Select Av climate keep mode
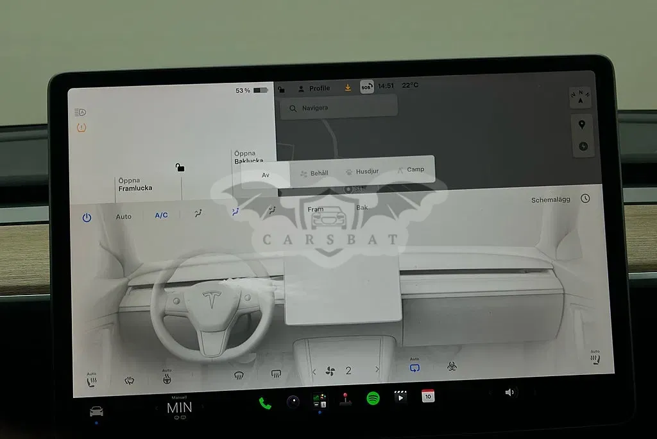This screenshot has height=439, width=657. pyautogui.click(x=265, y=175)
